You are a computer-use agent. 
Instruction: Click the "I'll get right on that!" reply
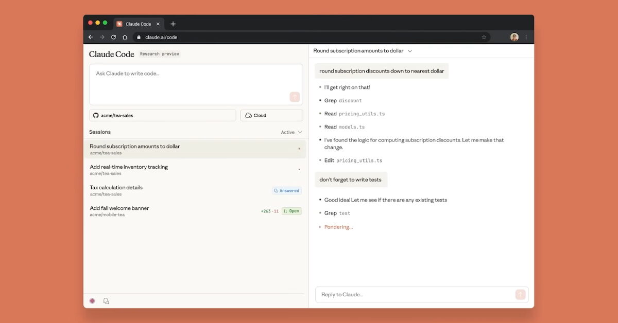coord(347,87)
